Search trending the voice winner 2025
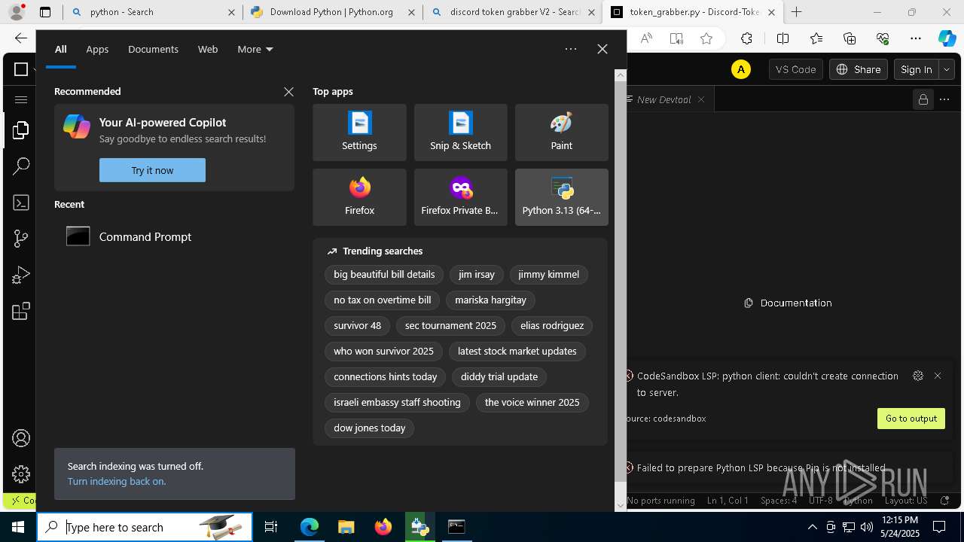 (x=532, y=403)
